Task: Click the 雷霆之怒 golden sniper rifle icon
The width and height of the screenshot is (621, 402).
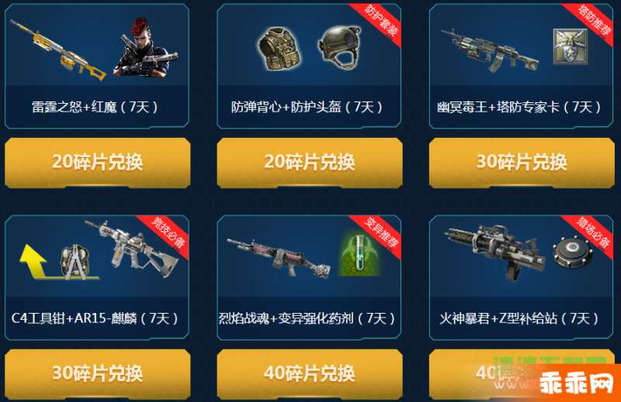Action: point(57,50)
